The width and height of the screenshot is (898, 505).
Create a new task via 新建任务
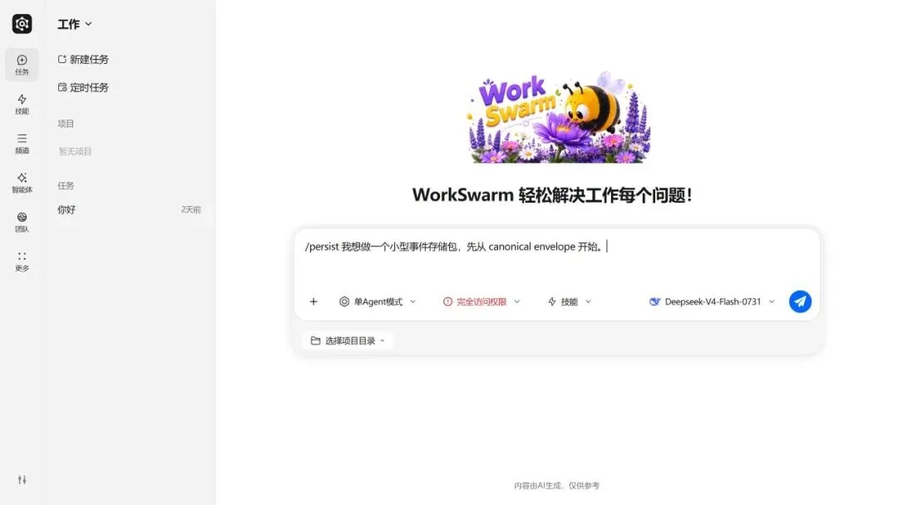pos(83,60)
